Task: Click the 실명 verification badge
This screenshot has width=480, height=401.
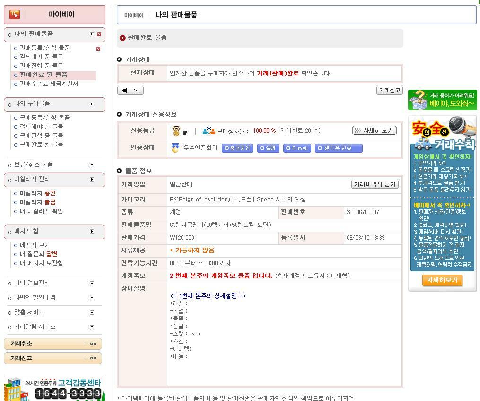Action: pos(268,148)
